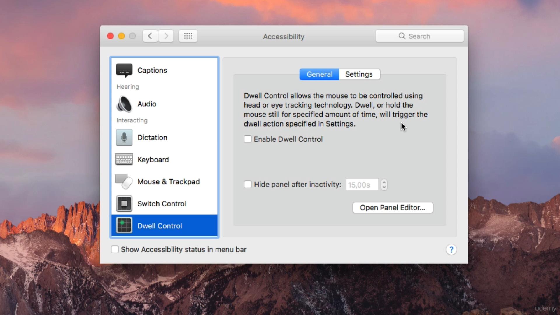This screenshot has width=560, height=315.
Task: Select the Dwell Control label
Action: pos(160,226)
